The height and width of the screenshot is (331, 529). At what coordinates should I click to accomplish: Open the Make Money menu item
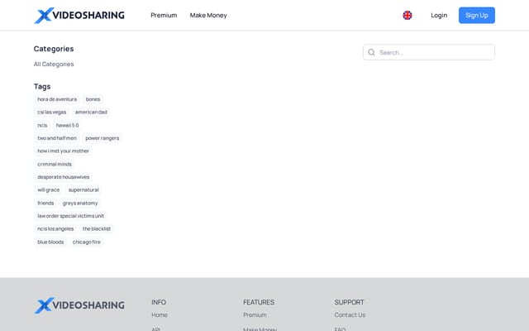pyautogui.click(x=208, y=15)
